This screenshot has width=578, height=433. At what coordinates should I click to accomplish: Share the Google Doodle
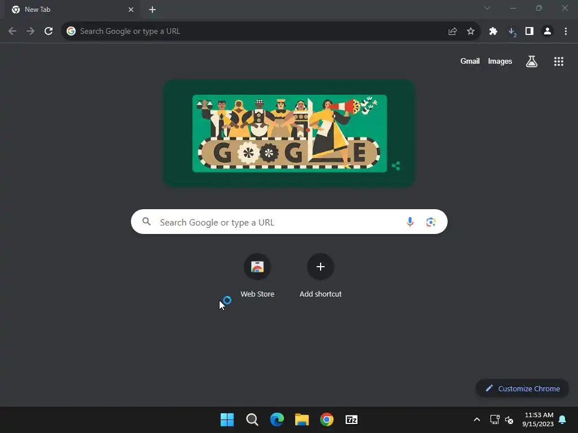pyautogui.click(x=396, y=166)
